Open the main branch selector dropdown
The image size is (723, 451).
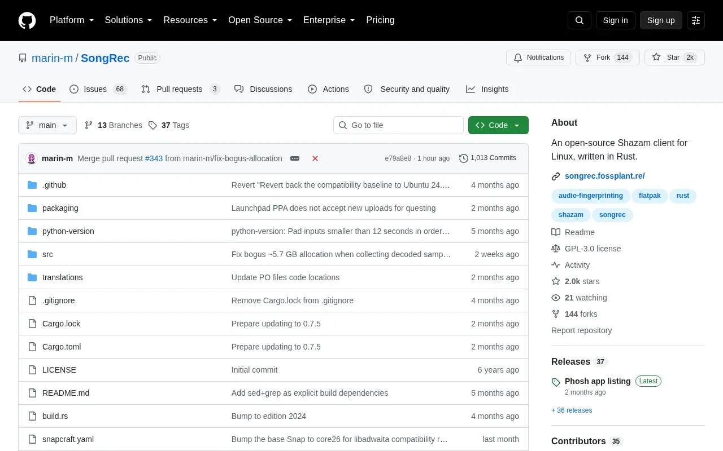click(x=47, y=125)
